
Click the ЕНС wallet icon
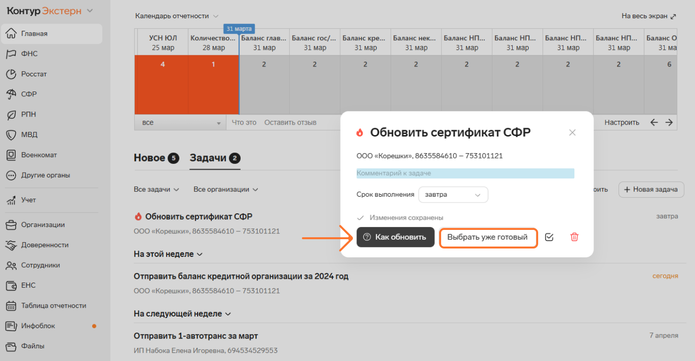(11, 285)
